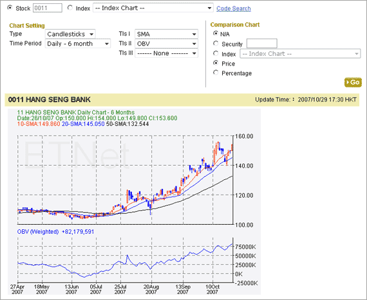Click the +82,179,591 OBV value
367x300 pixels.
(x=78, y=232)
